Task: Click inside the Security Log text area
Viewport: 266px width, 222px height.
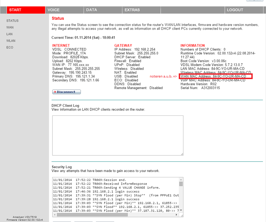Action: click(x=116, y=195)
